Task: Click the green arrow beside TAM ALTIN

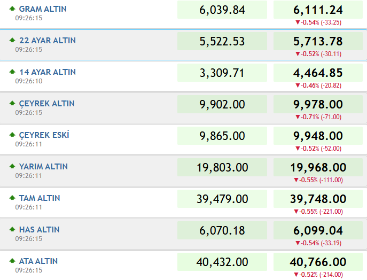Action: (x=12, y=198)
